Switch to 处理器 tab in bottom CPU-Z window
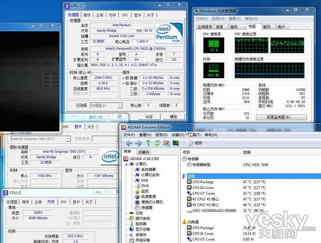The height and width of the screenshot is (243, 321). coord(12,202)
